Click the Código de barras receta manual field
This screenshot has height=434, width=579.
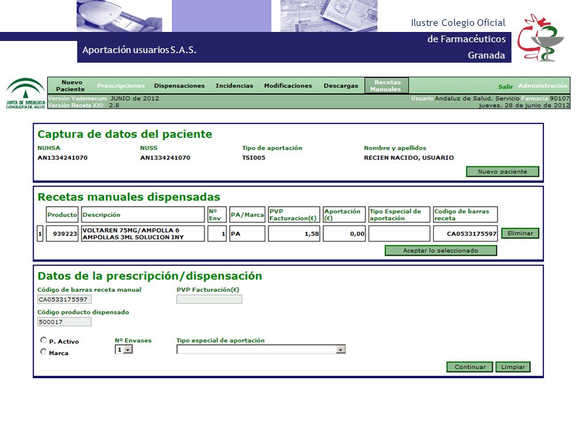(65, 300)
